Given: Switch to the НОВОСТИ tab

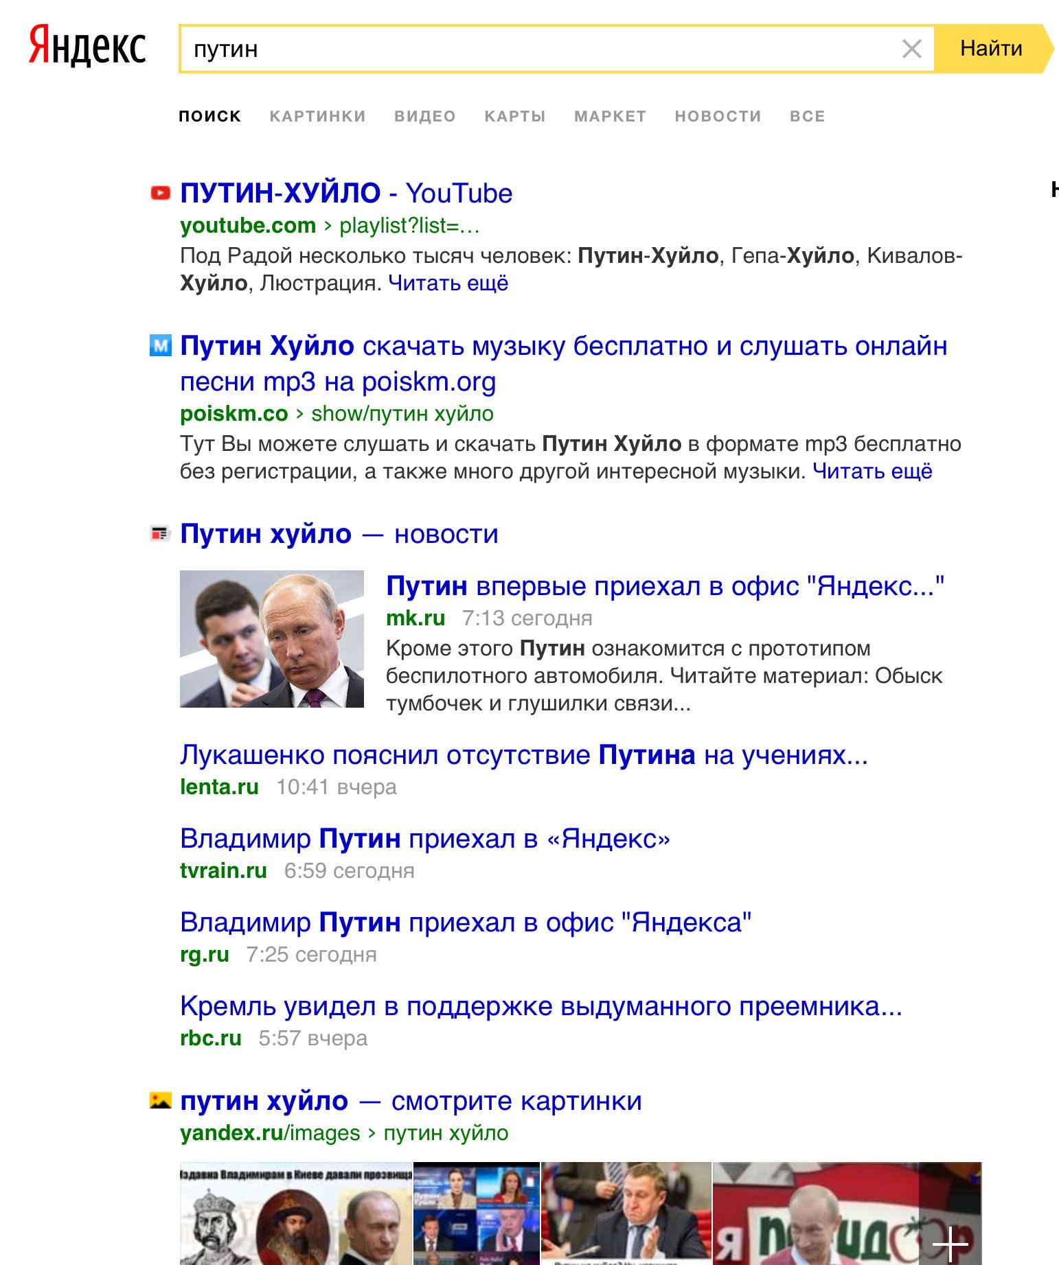Looking at the screenshot, I should [718, 116].
